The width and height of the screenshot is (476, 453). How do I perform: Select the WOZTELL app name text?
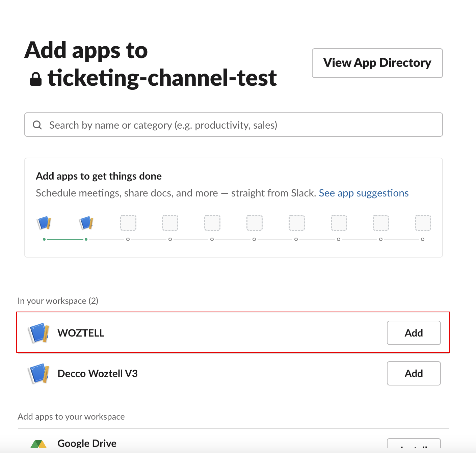coord(81,333)
